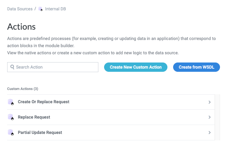Screen dimensions: 230x150
Task: Click the Actions page heading
Action: point(21,27)
